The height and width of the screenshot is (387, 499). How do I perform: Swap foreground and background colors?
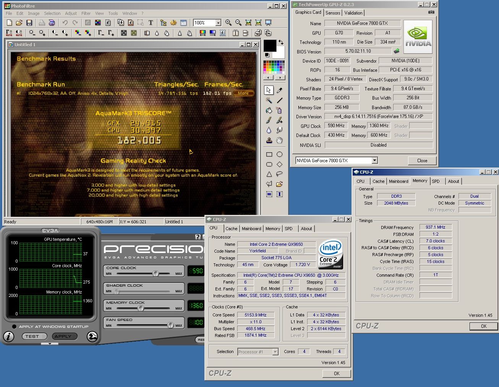[281, 42]
